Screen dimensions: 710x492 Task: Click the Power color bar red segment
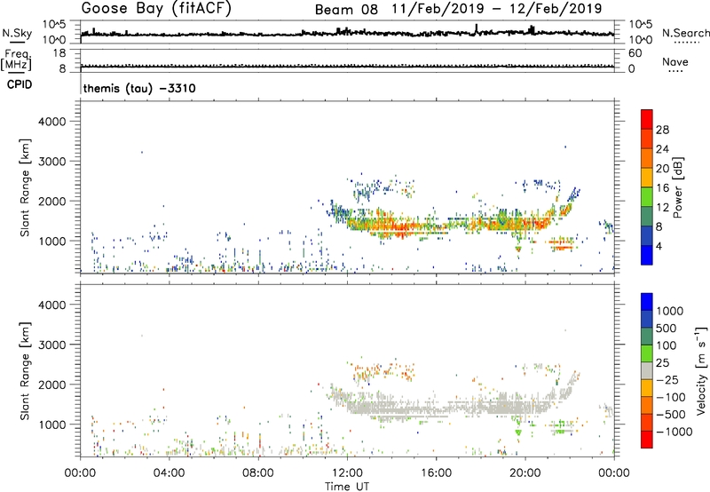point(647,119)
